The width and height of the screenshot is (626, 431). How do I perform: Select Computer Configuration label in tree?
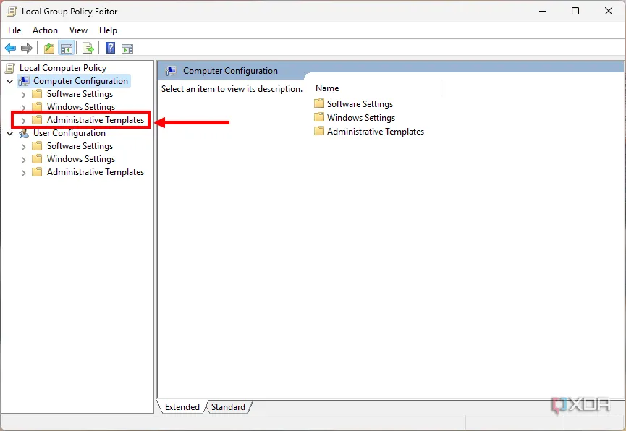click(80, 81)
